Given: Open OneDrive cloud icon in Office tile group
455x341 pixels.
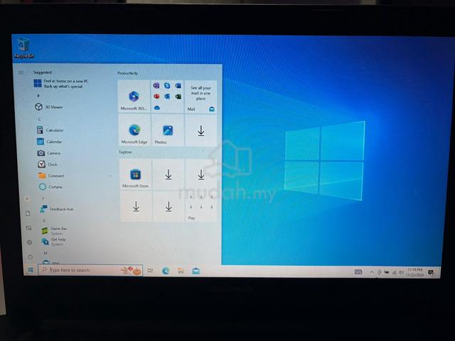Looking at the screenshot, I should point(156,107).
